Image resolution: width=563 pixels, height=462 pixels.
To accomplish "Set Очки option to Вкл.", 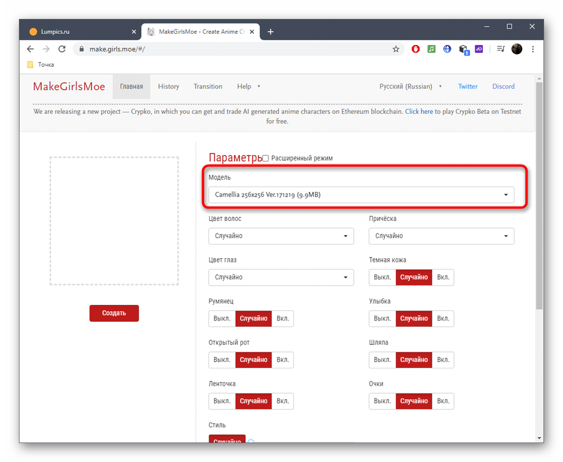I will (443, 401).
